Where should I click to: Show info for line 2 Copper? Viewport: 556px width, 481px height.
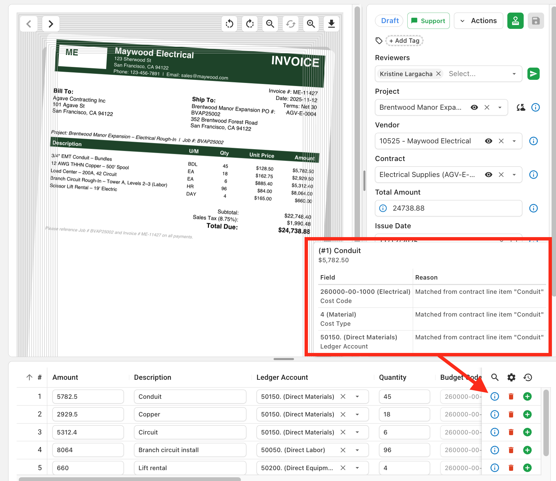(x=495, y=414)
